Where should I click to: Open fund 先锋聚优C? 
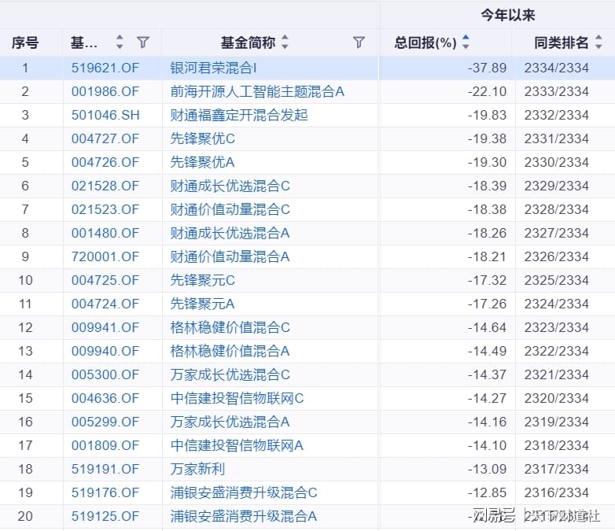point(202,138)
